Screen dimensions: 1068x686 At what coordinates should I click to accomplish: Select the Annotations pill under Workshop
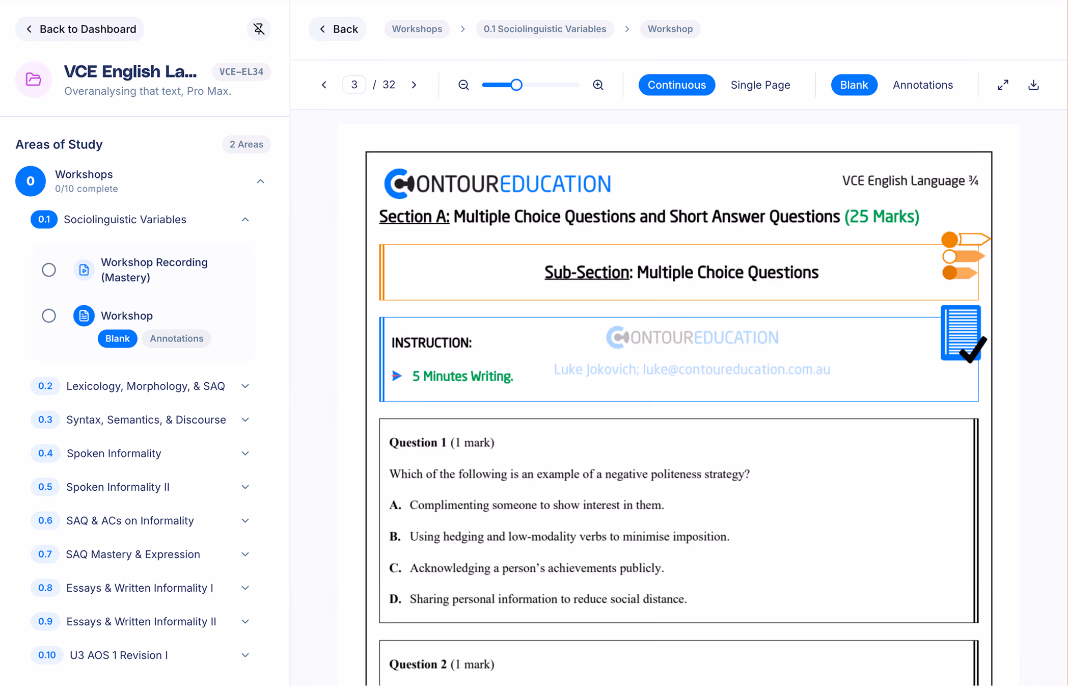coord(176,338)
